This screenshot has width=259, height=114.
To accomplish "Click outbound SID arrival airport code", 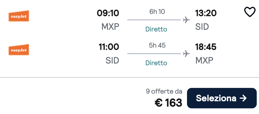I will 202,27.
